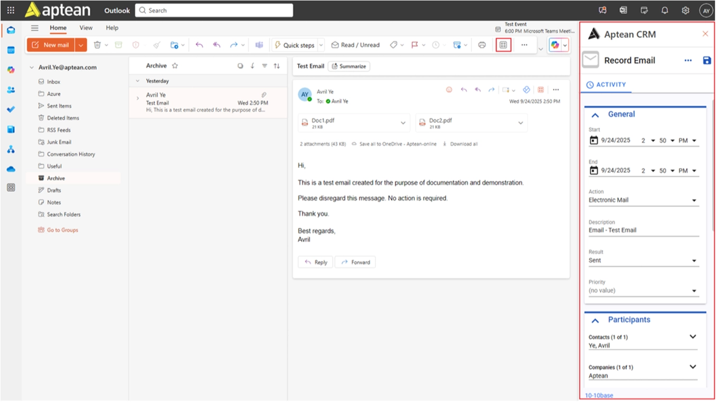This screenshot has width=718, height=404.
Task: Click the Search bar at the top
Action: [213, 10]
